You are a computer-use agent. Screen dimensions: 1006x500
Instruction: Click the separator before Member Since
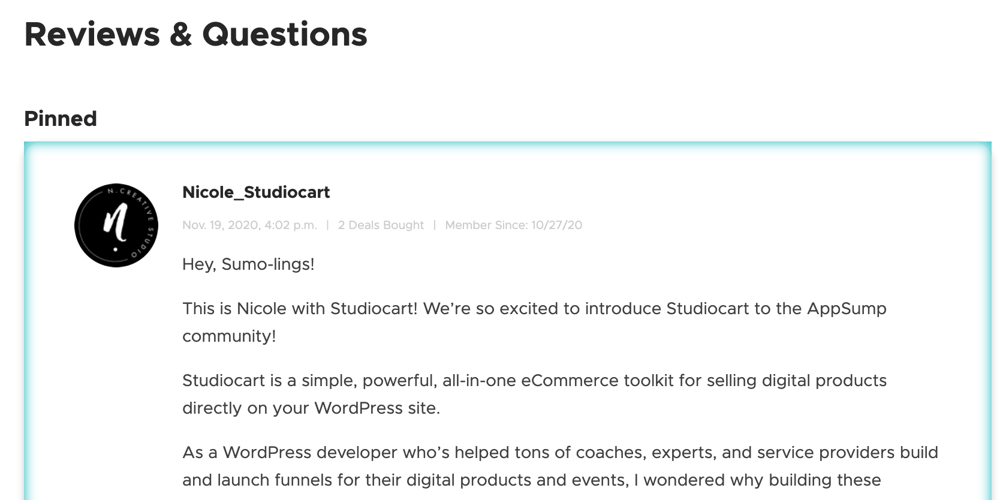click(435, 225)
